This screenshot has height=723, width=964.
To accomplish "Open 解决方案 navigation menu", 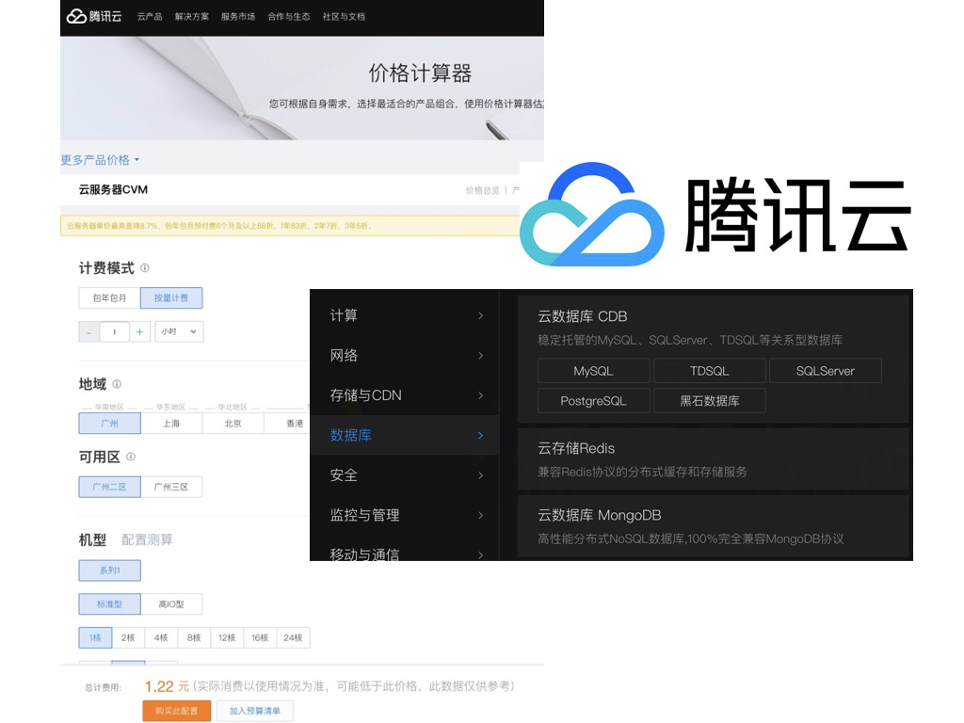I will [192, 17].
